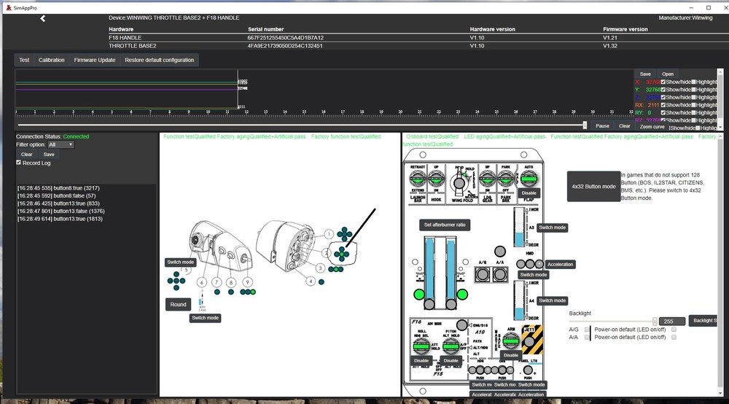The height and width of the screenshot is (404, 729).
Task: Click the A/G square button graphic
Action: 482,274
